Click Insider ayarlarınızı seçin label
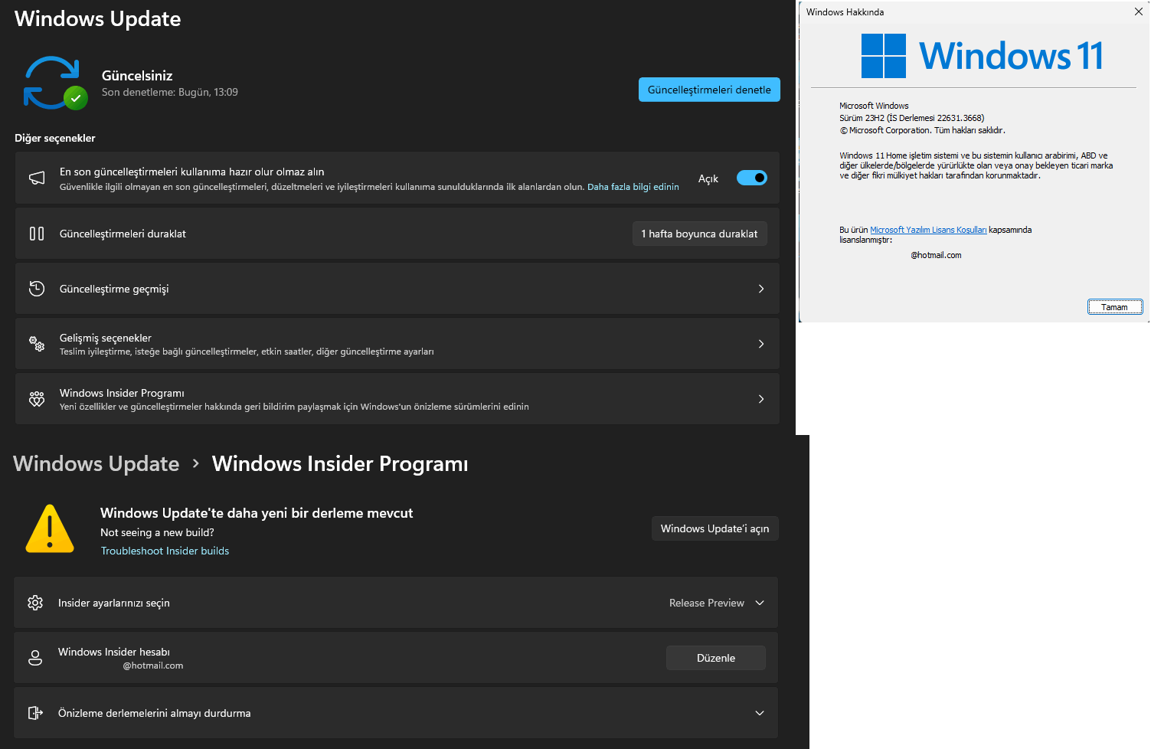 pyautogui.click(x=114, y=603)
